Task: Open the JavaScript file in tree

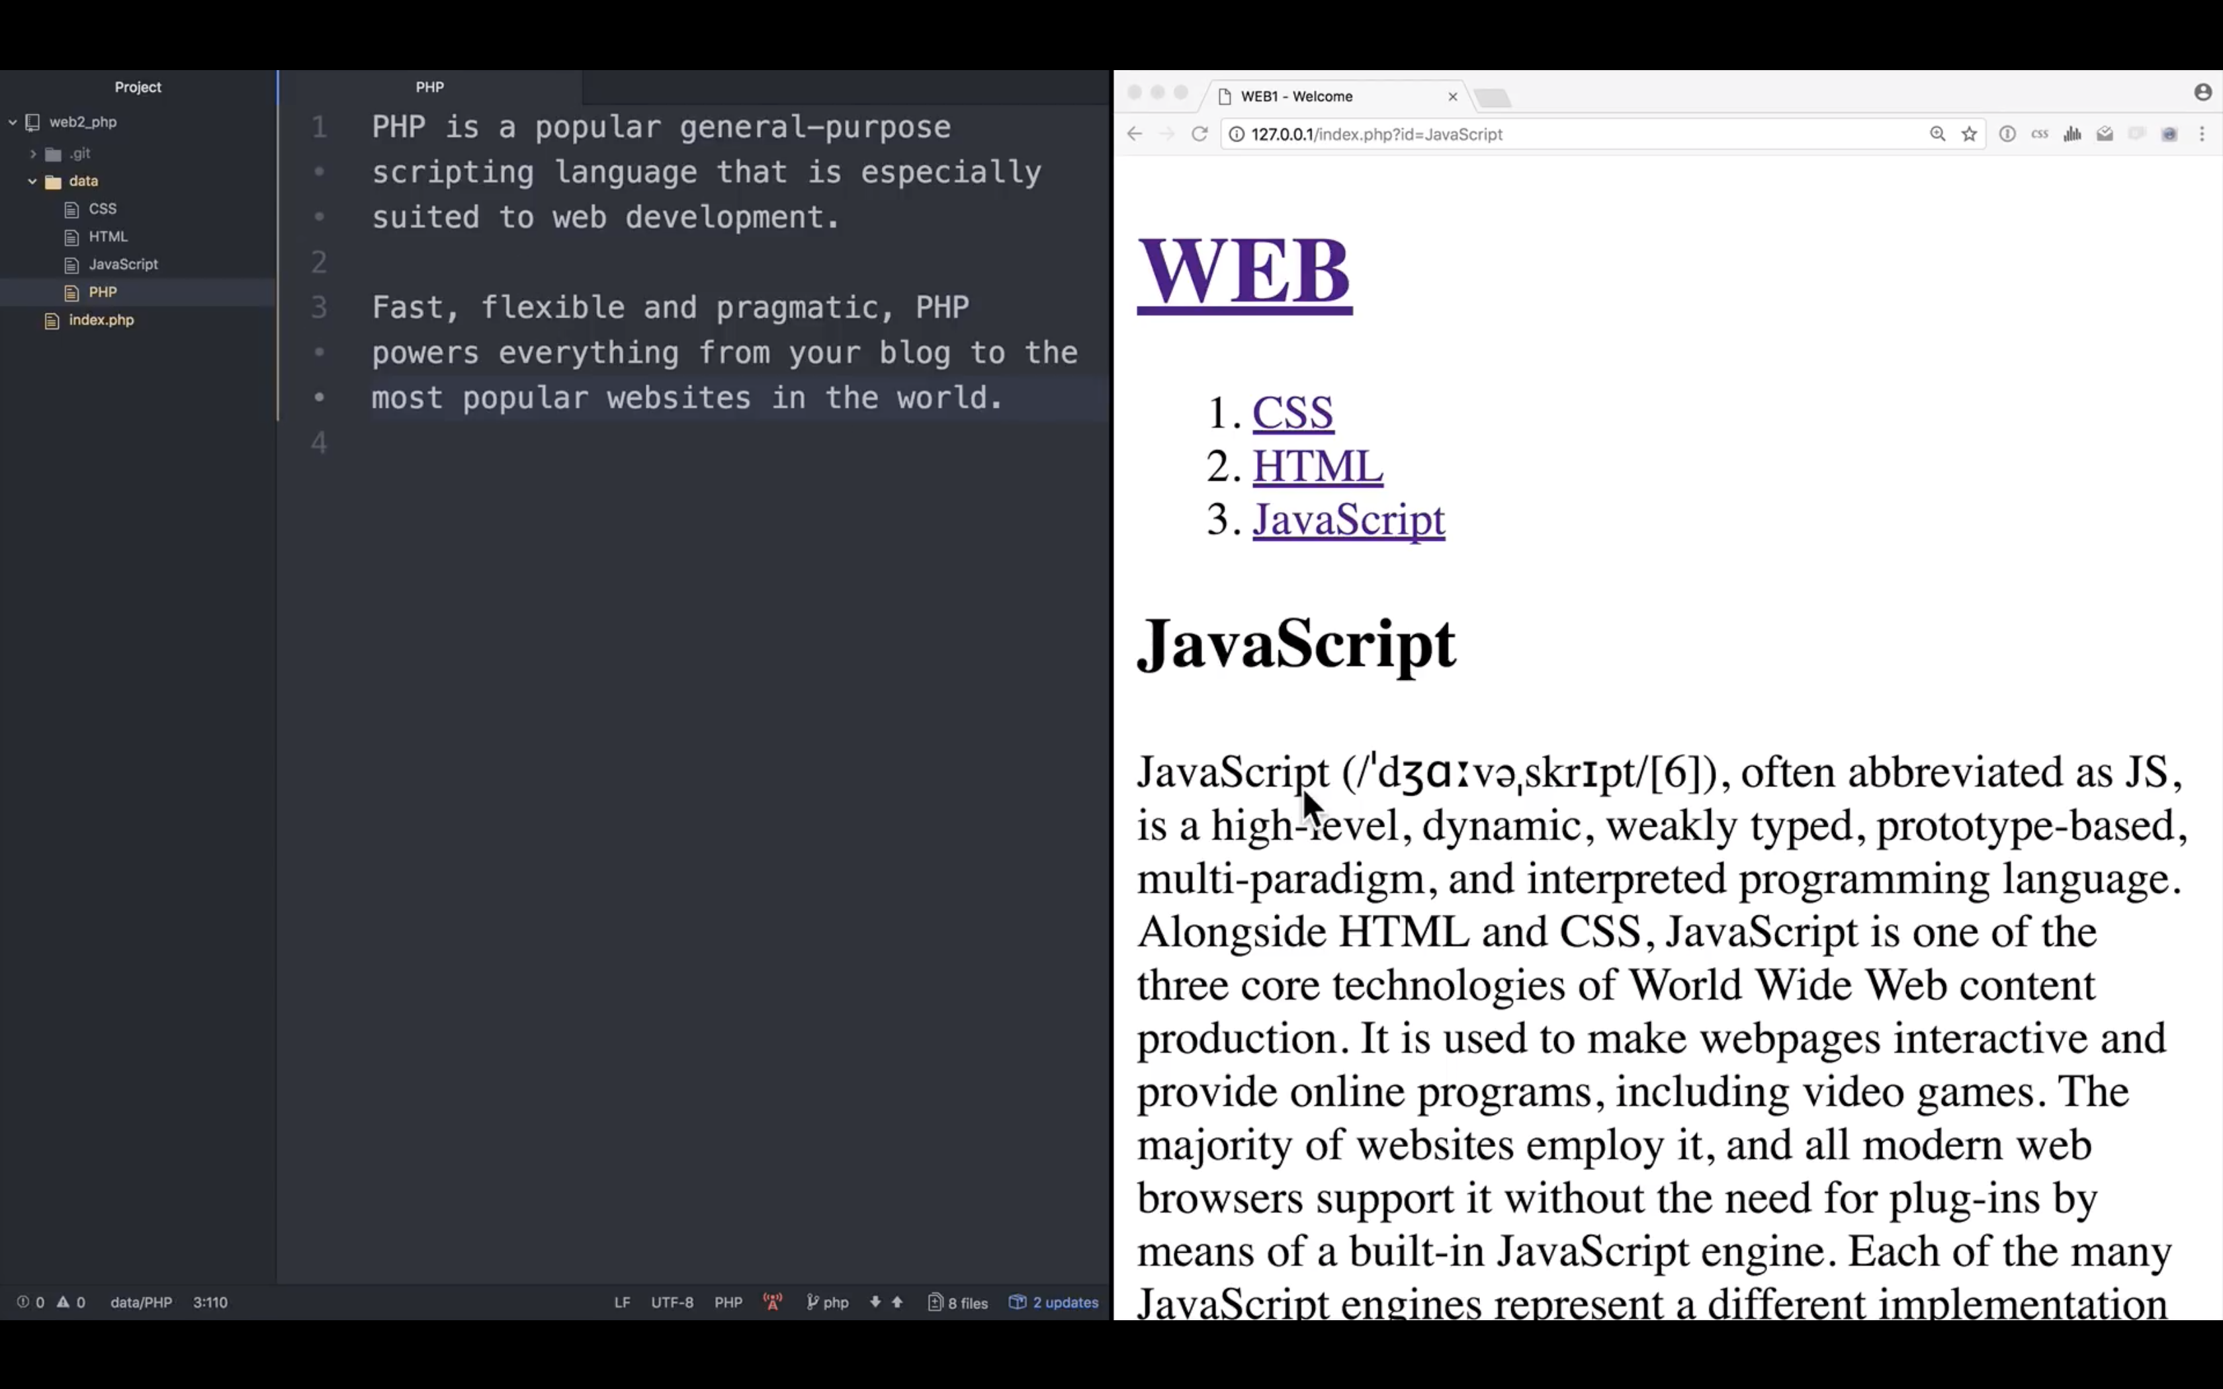Action: [x=123, y=265]
